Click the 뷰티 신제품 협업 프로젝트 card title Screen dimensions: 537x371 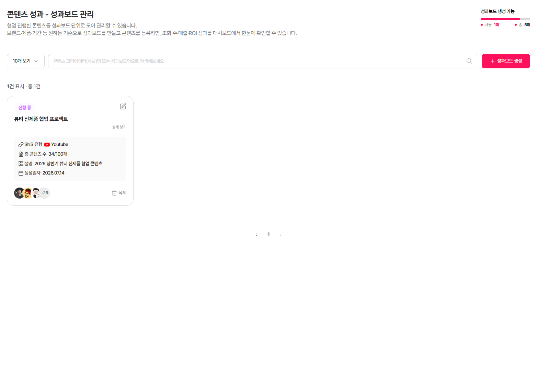tap(41, 119)
